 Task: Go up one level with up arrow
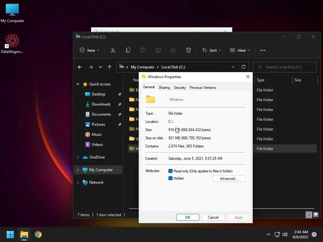(x=109, y=67)
